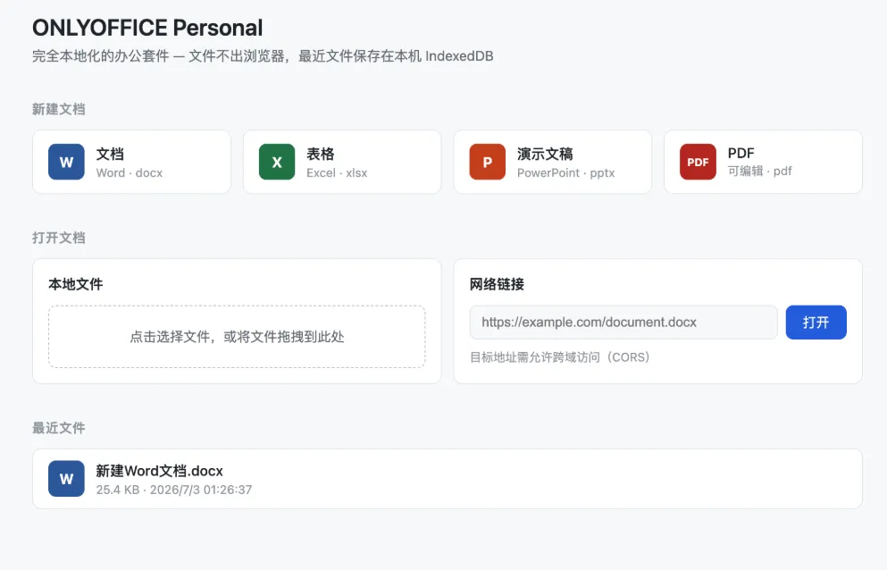Click the 演示文稿 card title

[545, 154]
